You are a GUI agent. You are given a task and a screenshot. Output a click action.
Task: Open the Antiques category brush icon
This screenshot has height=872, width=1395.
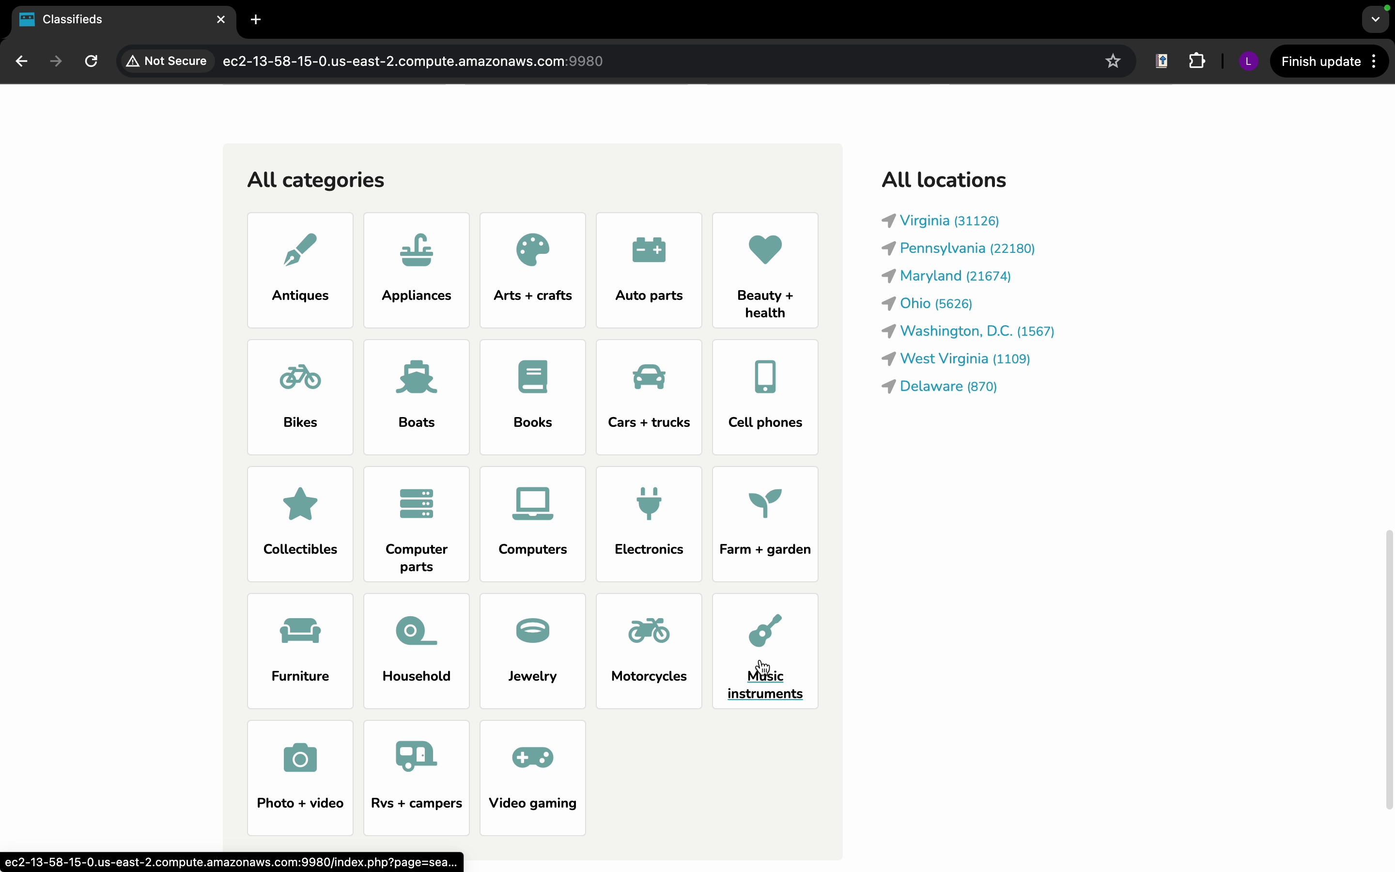coord(300,249)
